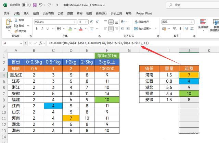This screenshot has width=219, height=143.
Task: Click the Undo arrow icon
Action: pos(41,5)
